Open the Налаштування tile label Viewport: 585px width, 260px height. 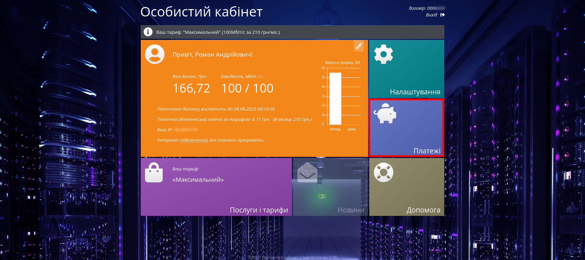click(x=415, y=92)
